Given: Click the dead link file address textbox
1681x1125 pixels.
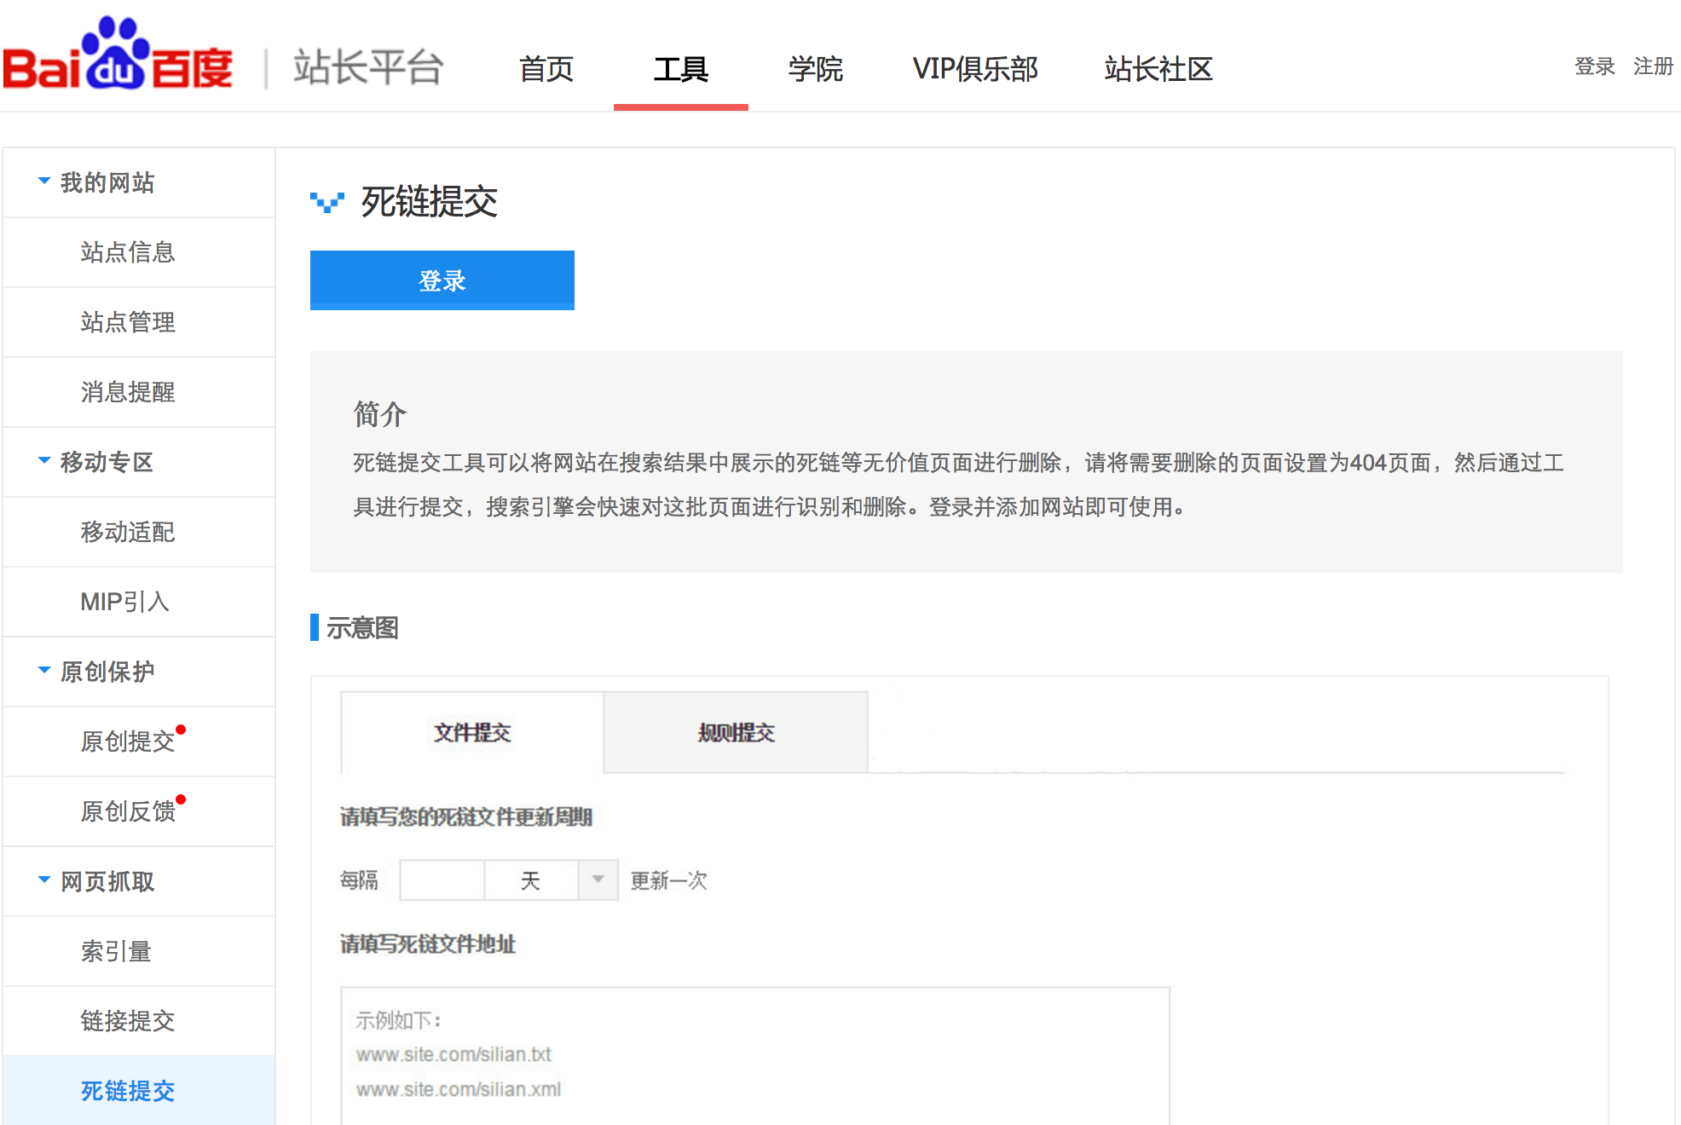Looking at the screenshot, I should tap(755, 1057).
